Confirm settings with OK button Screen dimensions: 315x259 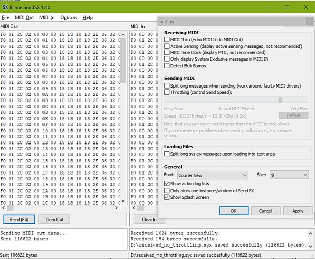click(234, 211)
